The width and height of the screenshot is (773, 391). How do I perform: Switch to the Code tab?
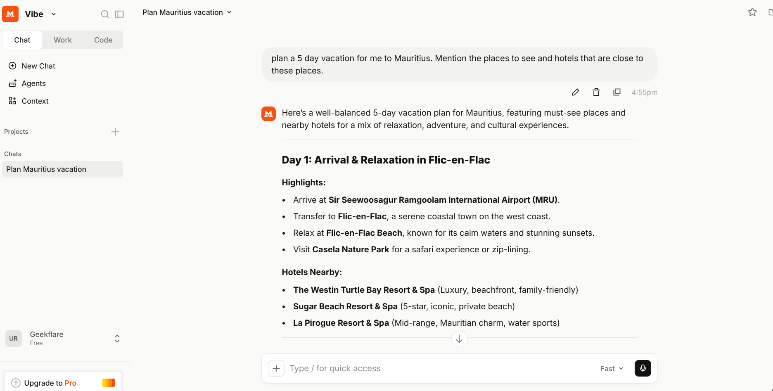click(103, 40)
